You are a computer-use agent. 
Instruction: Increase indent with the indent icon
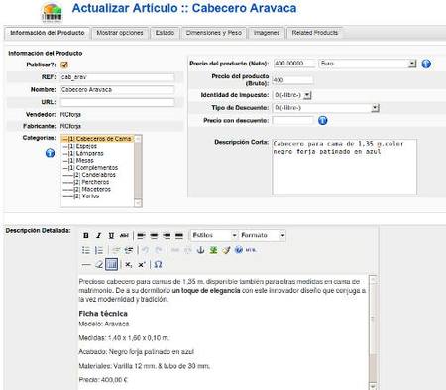[129, 250]
